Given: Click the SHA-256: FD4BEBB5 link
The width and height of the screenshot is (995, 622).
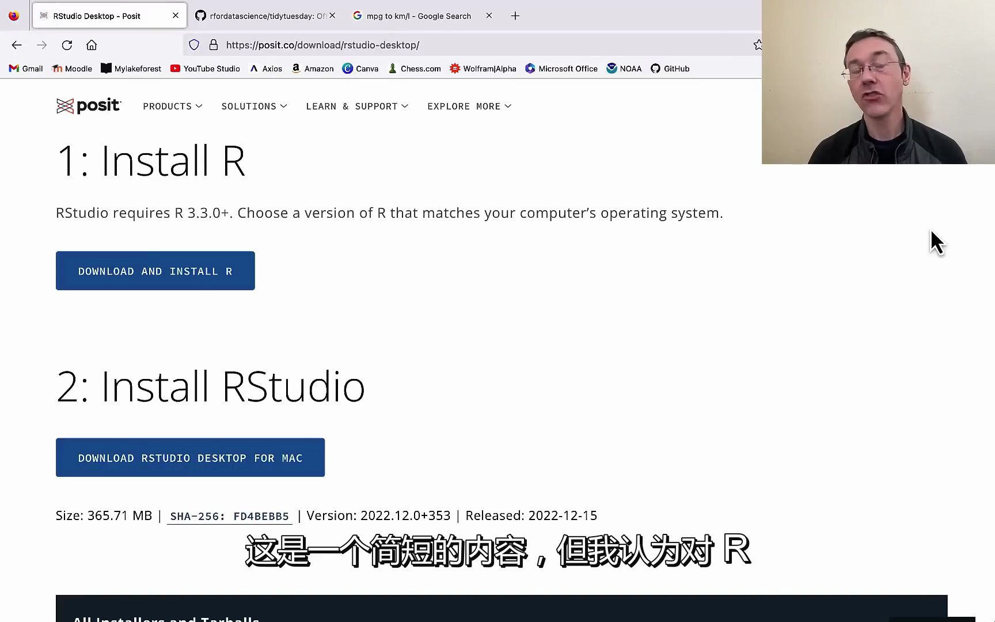Looking at the screenshot, I should pyautogui.click(x=229, y=516).
